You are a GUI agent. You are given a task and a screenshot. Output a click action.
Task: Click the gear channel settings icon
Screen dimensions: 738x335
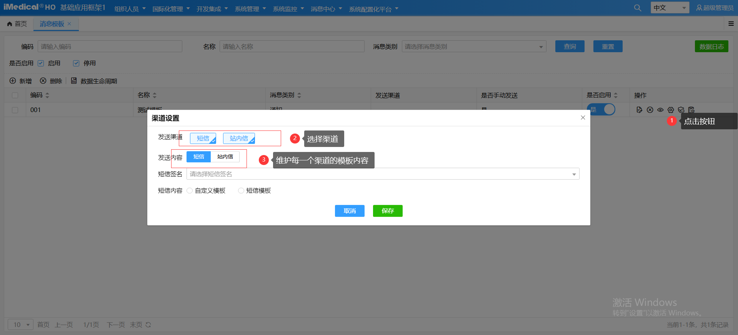click(x=671, y=110)
